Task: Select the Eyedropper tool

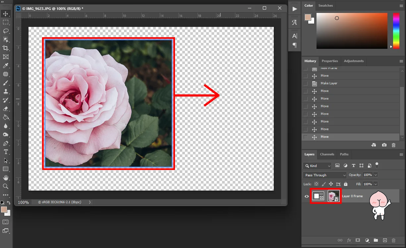Action: coord(6,66)
